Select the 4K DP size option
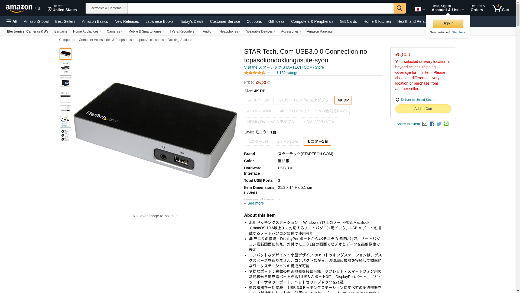Viewport: 520px width, 293px height. 343,100
